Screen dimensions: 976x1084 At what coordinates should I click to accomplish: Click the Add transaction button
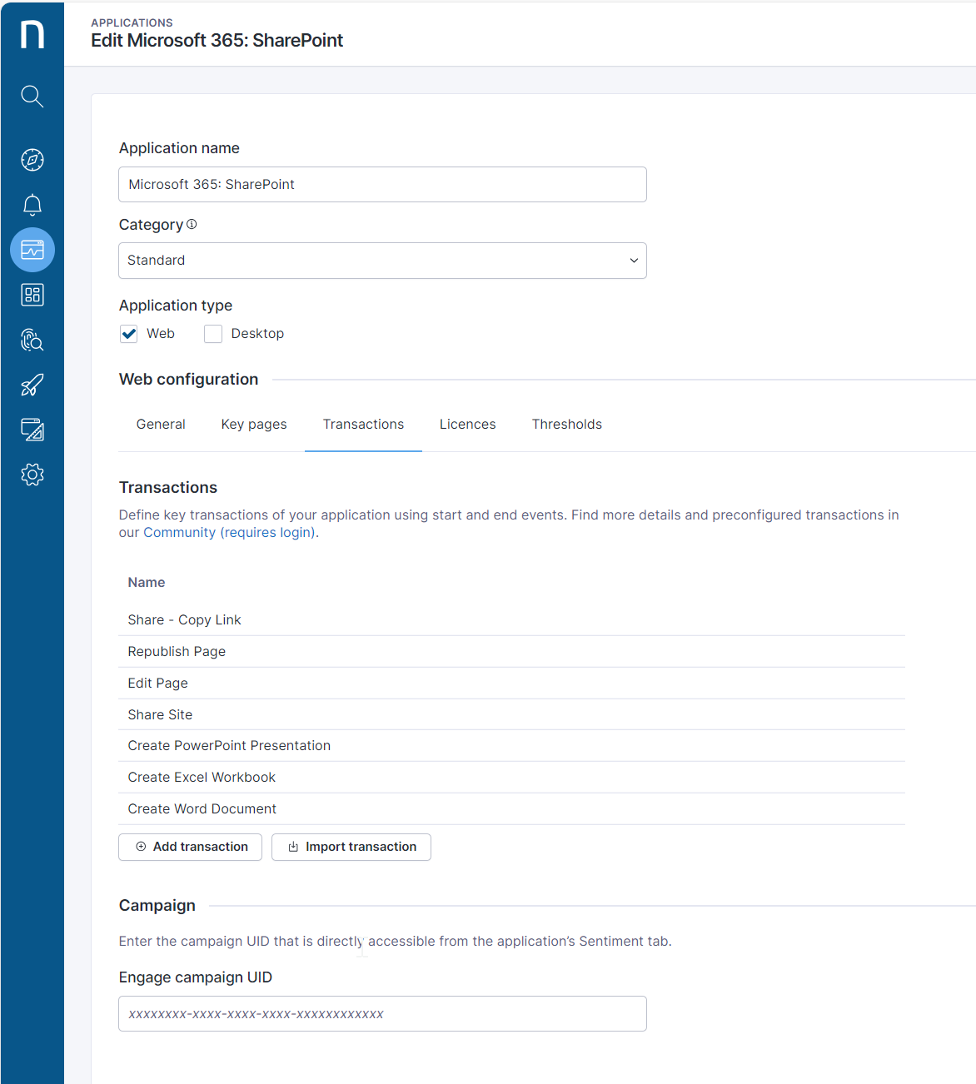click(190, 847)
